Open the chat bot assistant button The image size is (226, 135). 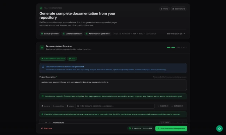[219, 129]
